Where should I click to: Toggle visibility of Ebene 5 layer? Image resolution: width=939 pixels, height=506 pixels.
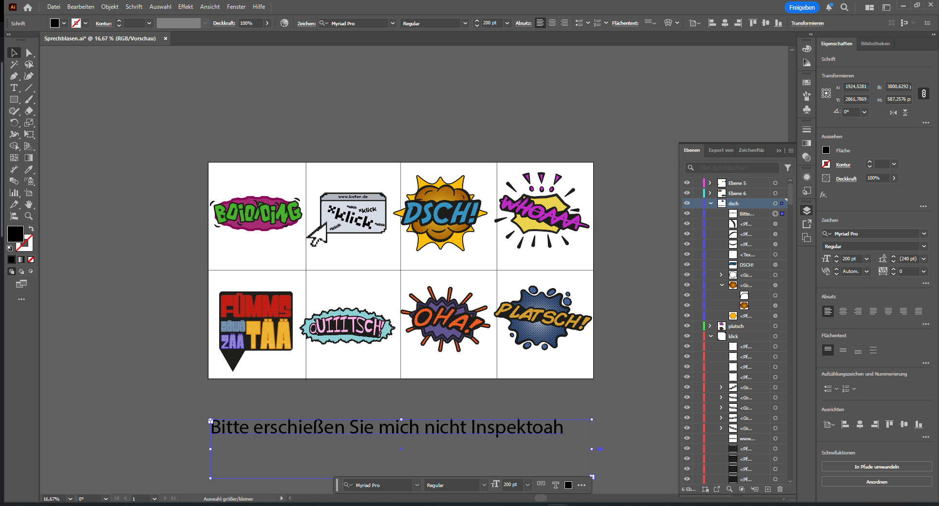pyautogui.click(x=687, y=183)
